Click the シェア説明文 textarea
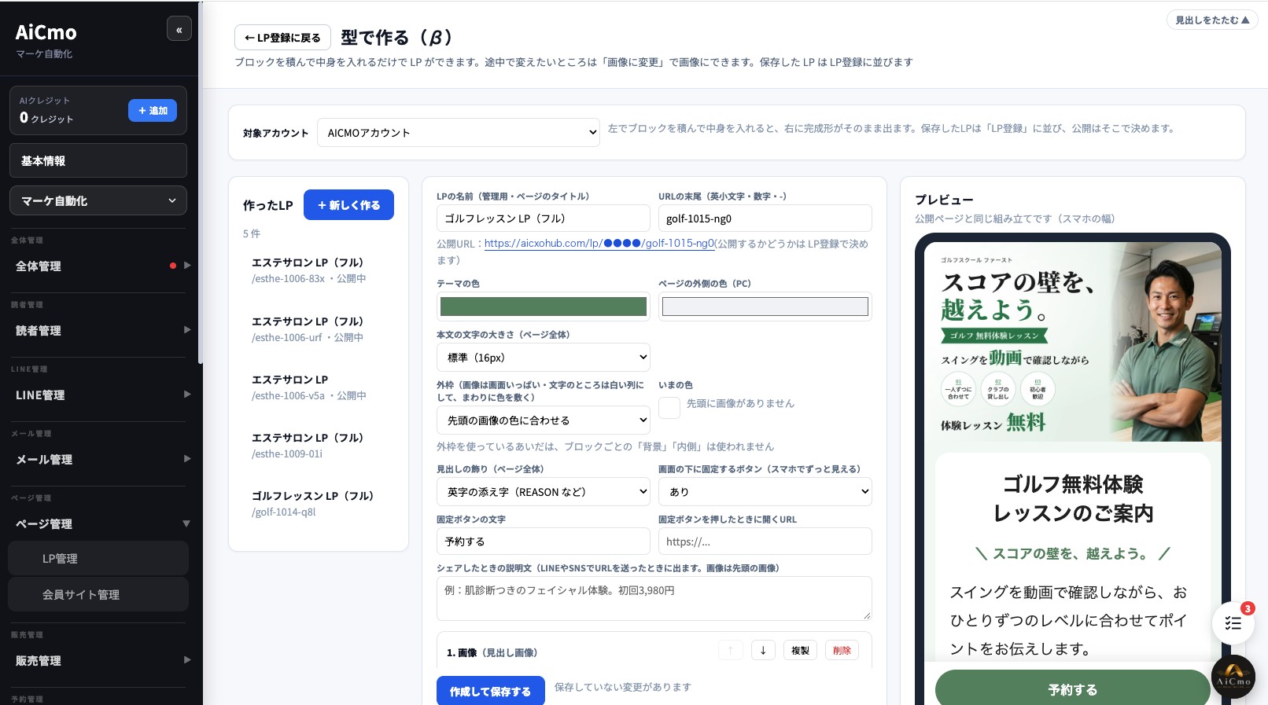Viewport: 1268px width, 705px height. point(654,598)
